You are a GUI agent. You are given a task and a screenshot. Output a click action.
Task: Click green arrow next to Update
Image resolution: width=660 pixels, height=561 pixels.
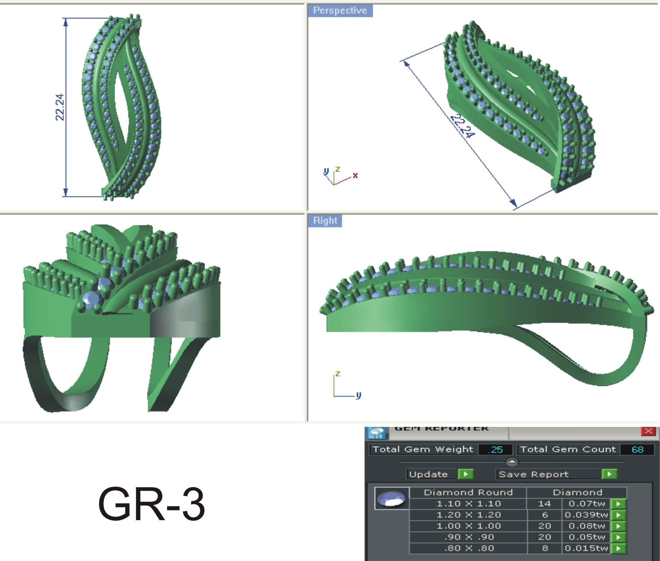point(466,474)
